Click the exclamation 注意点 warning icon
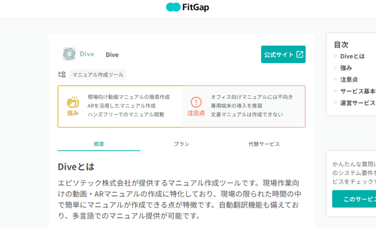The width and height of the screenshot is (376, 228). click(x=196, y=102)
